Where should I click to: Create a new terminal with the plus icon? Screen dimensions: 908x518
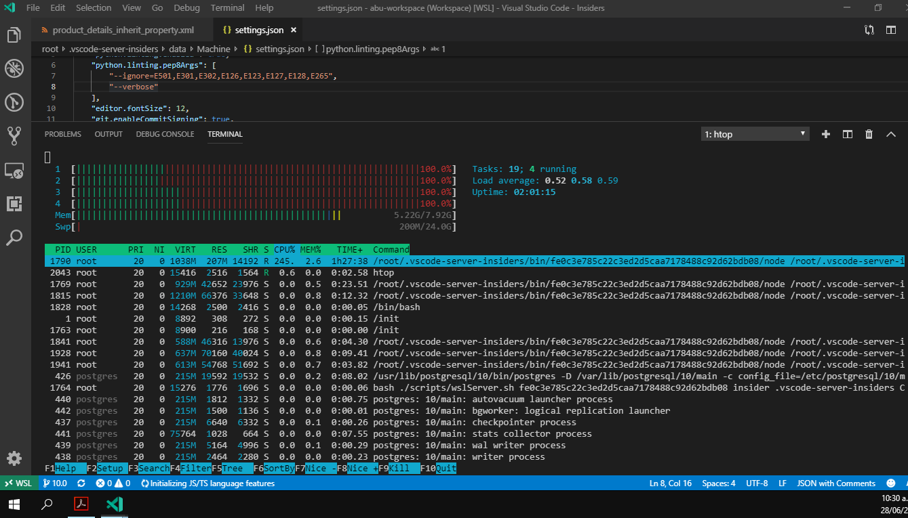point(825,134)
